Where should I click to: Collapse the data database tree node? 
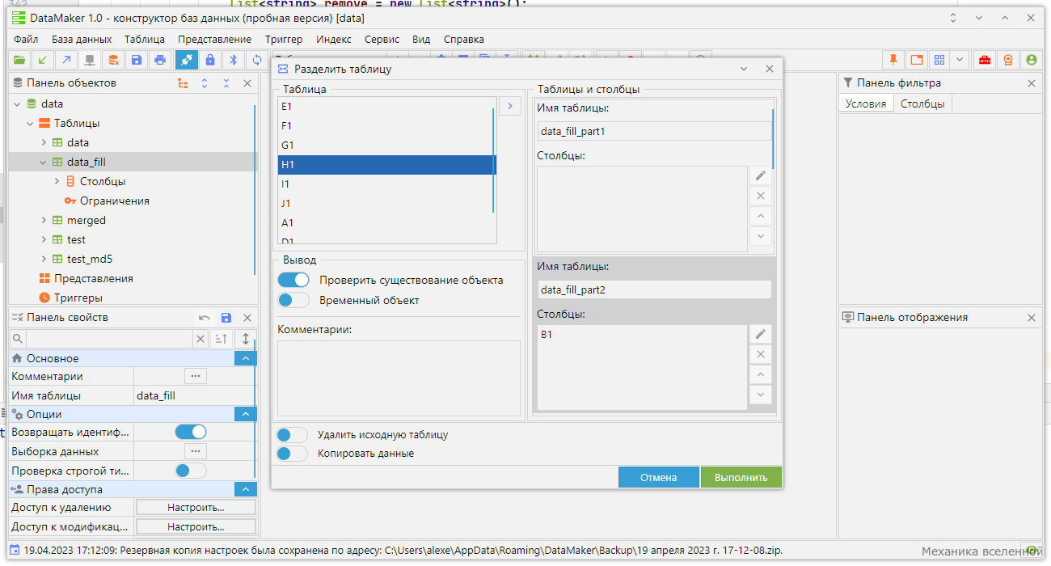(x=18, y=103)
